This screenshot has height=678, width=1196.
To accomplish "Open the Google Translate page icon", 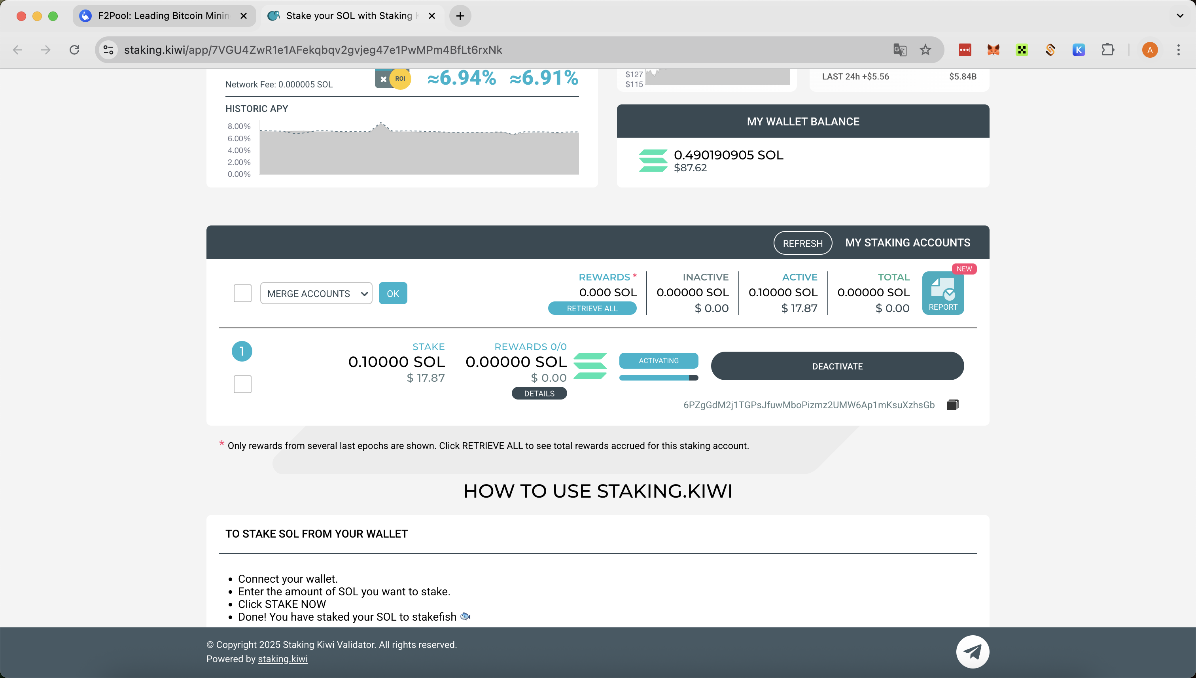I will point(899,50).
